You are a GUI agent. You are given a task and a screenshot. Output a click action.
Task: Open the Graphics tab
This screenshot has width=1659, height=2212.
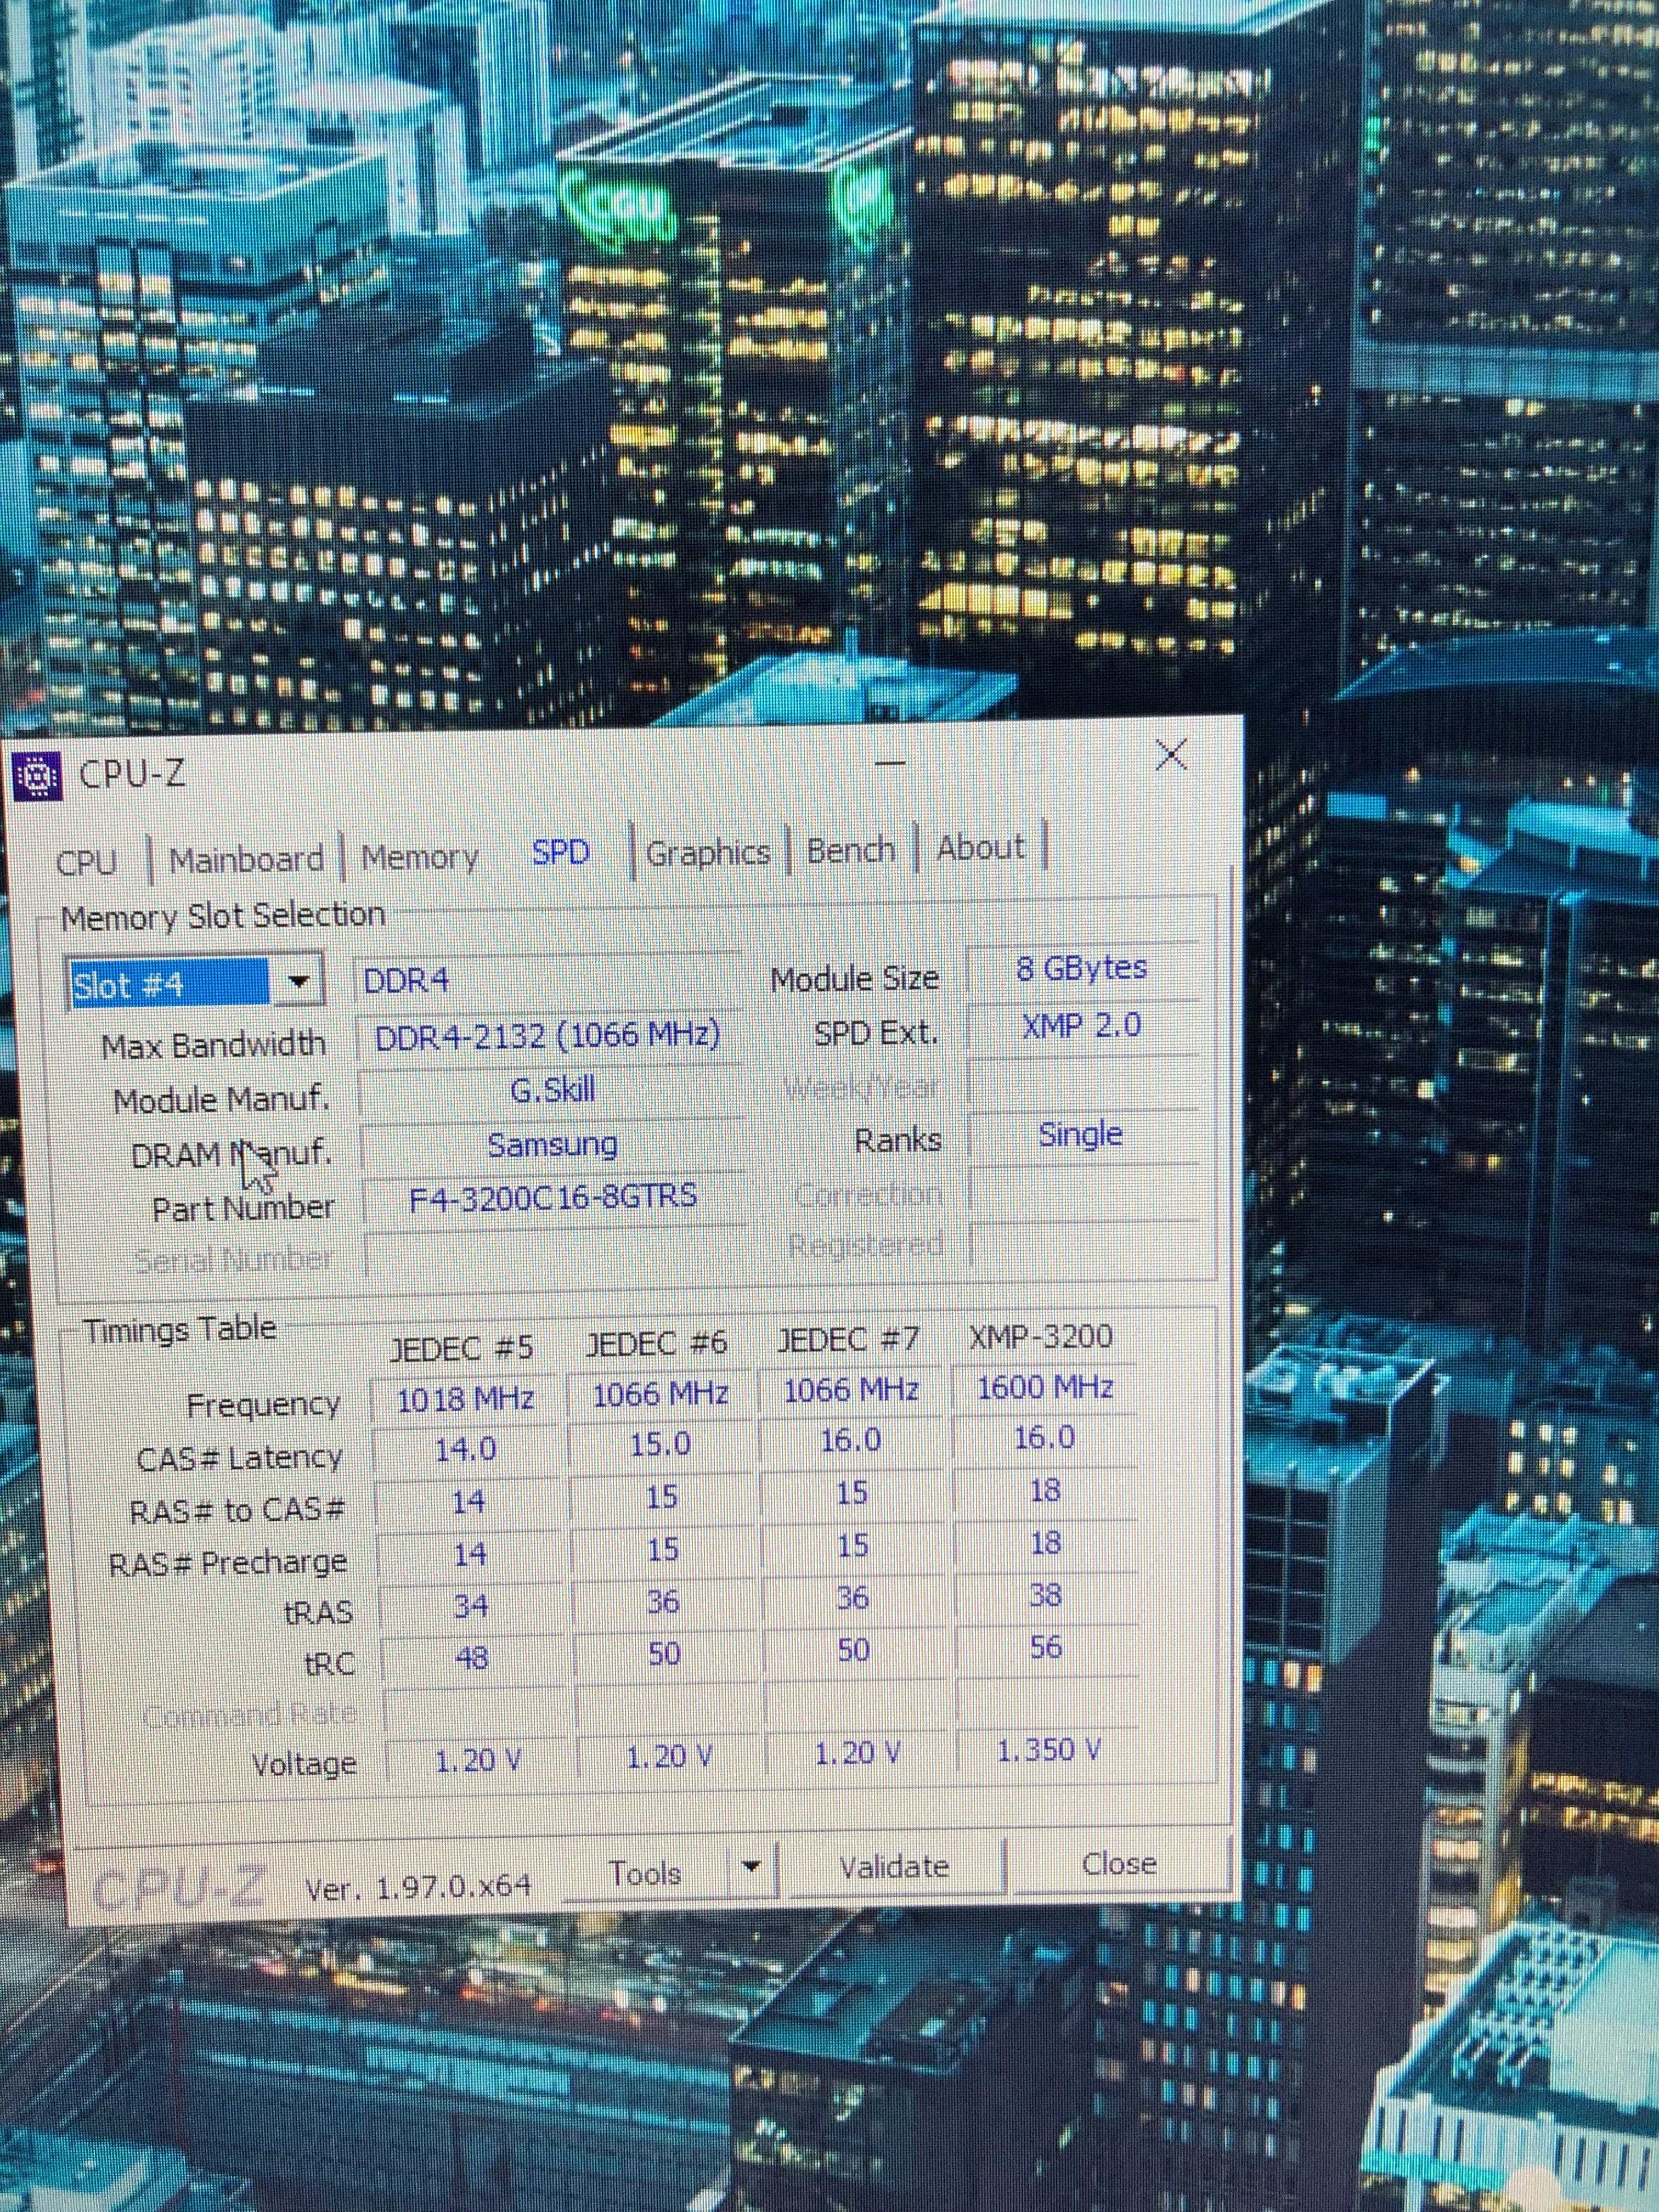pos(707,853)
